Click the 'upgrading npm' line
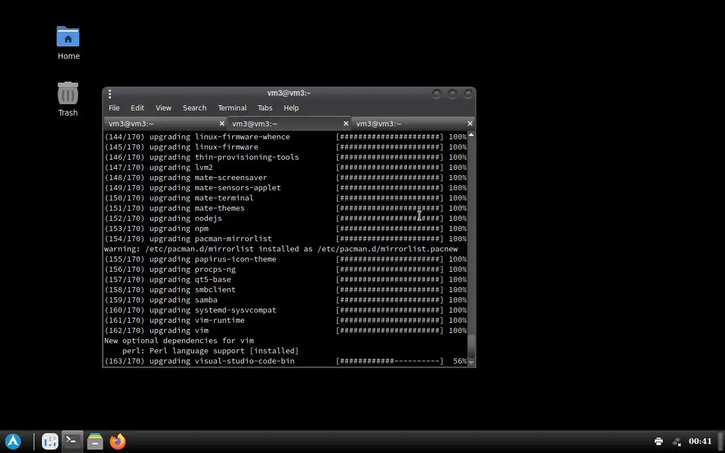This screenshot has height=453, width=725. coord(285,229)
